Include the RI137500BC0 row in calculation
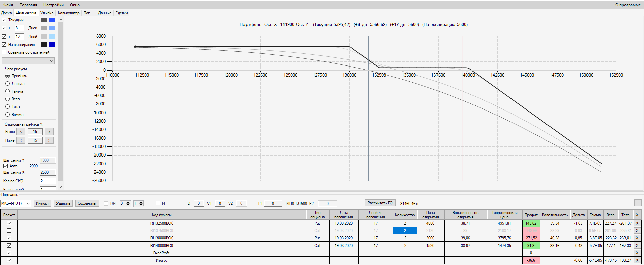Screen dimensions: 644x265 (9, 231)
